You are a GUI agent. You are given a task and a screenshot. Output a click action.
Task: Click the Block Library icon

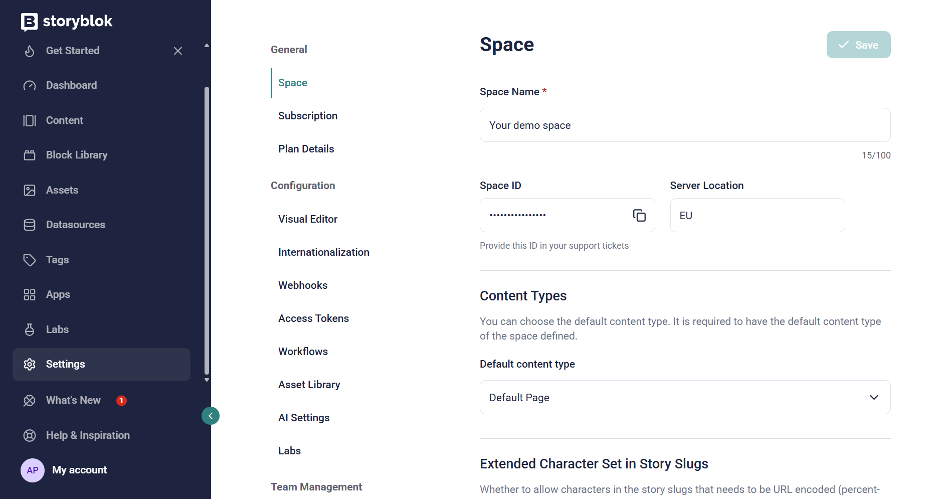30,155
